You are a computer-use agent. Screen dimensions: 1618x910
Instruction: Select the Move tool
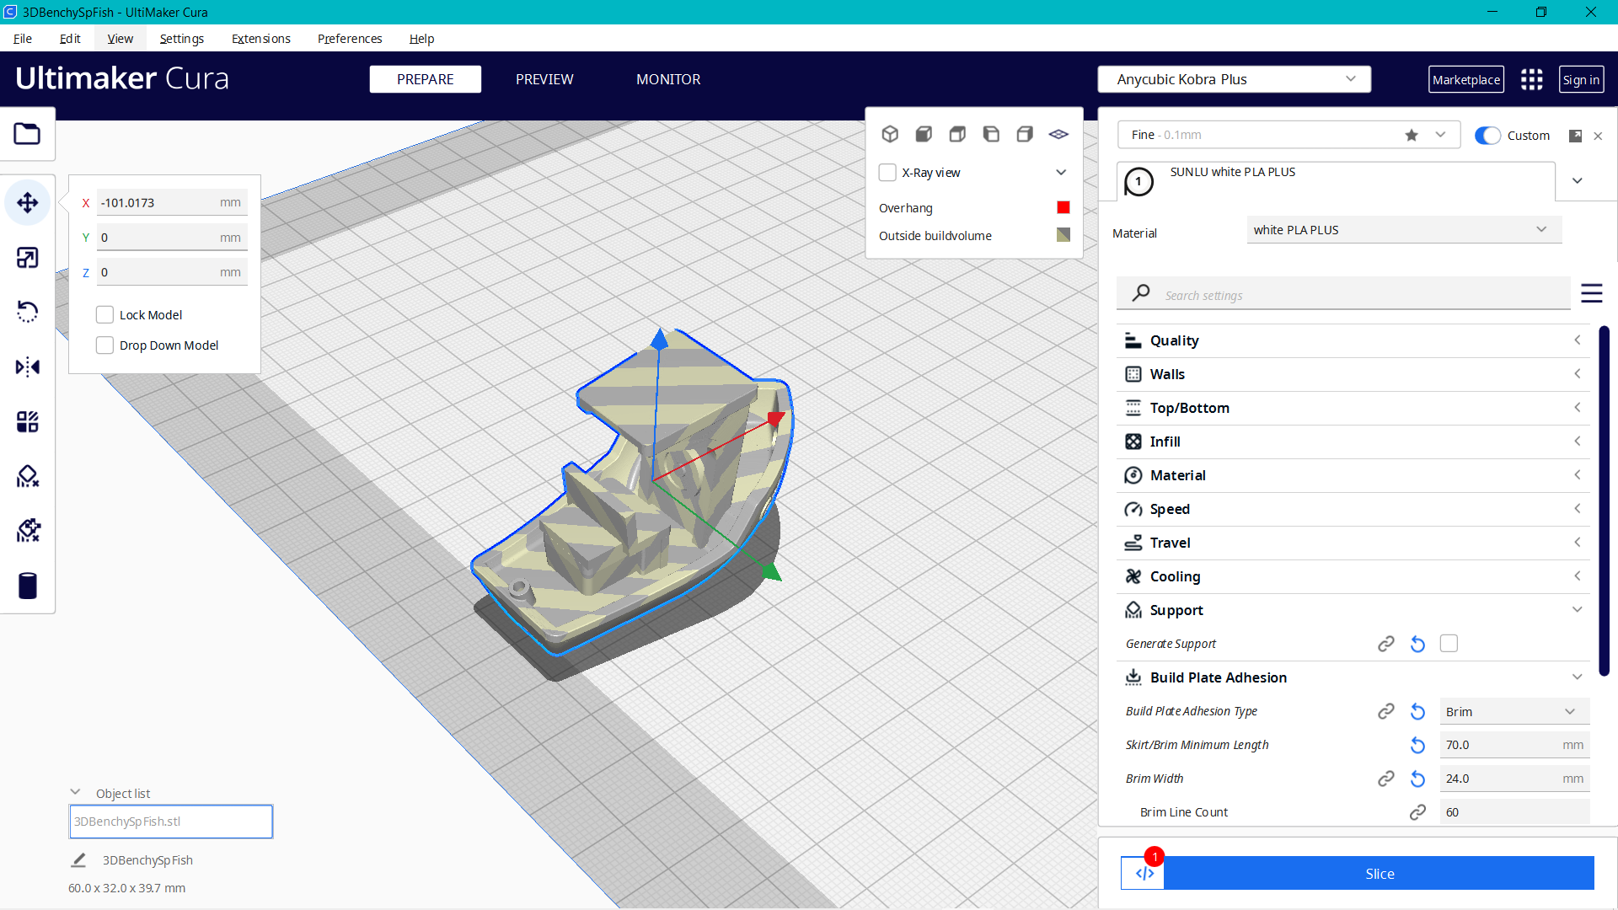[x=28, y=202]
